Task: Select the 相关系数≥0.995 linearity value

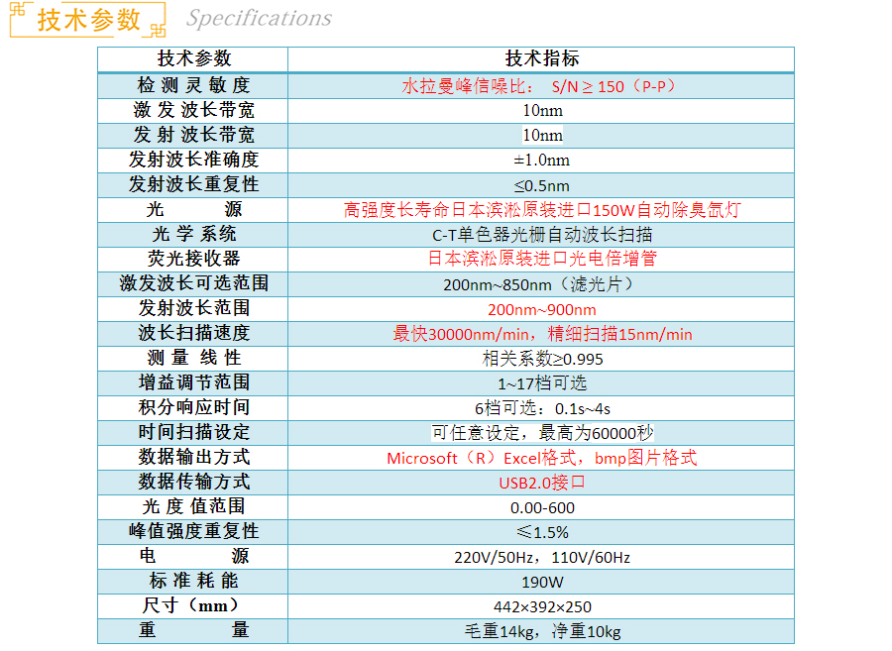Action: point(541,359)
